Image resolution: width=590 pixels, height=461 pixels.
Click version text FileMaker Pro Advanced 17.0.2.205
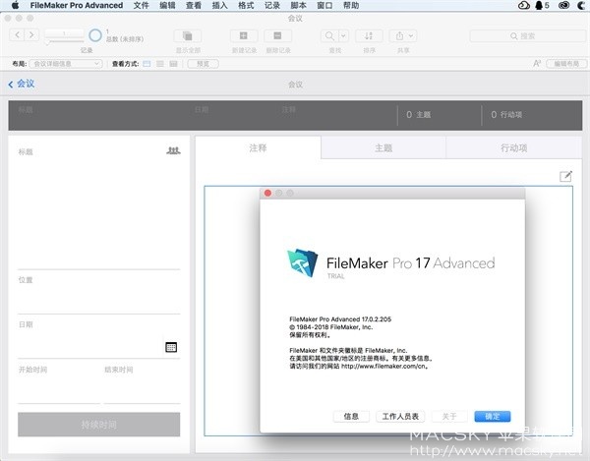340,319
